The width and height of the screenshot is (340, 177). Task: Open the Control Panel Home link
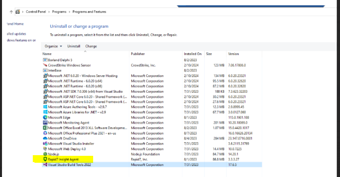point(15,24)
